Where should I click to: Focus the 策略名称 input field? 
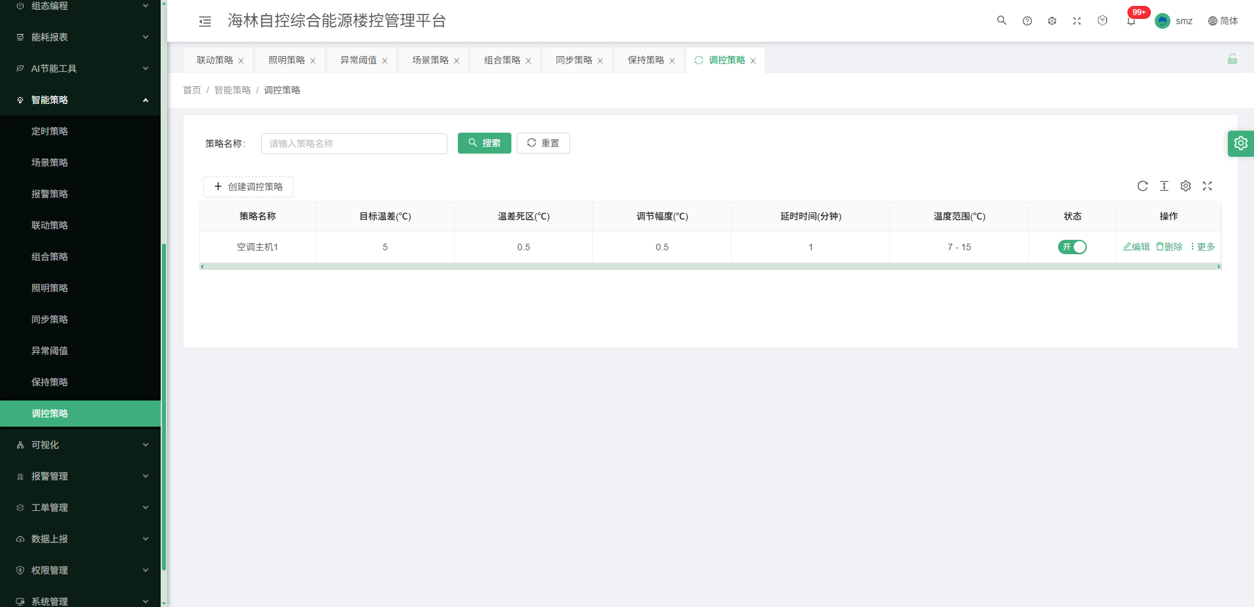click(x=354, y=144)
